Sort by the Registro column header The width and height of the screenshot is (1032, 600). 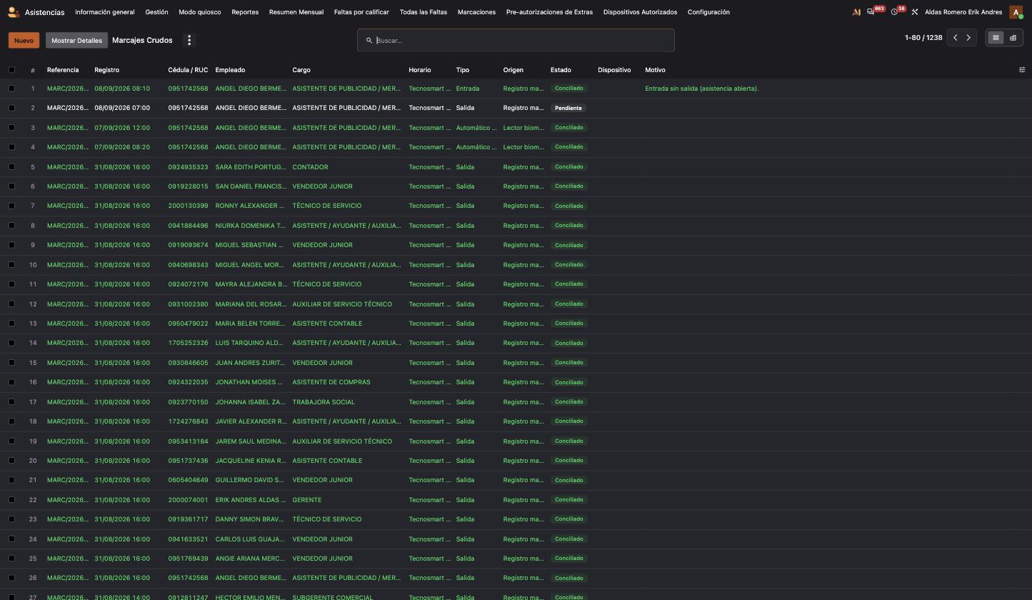click(x=107, y=70)
